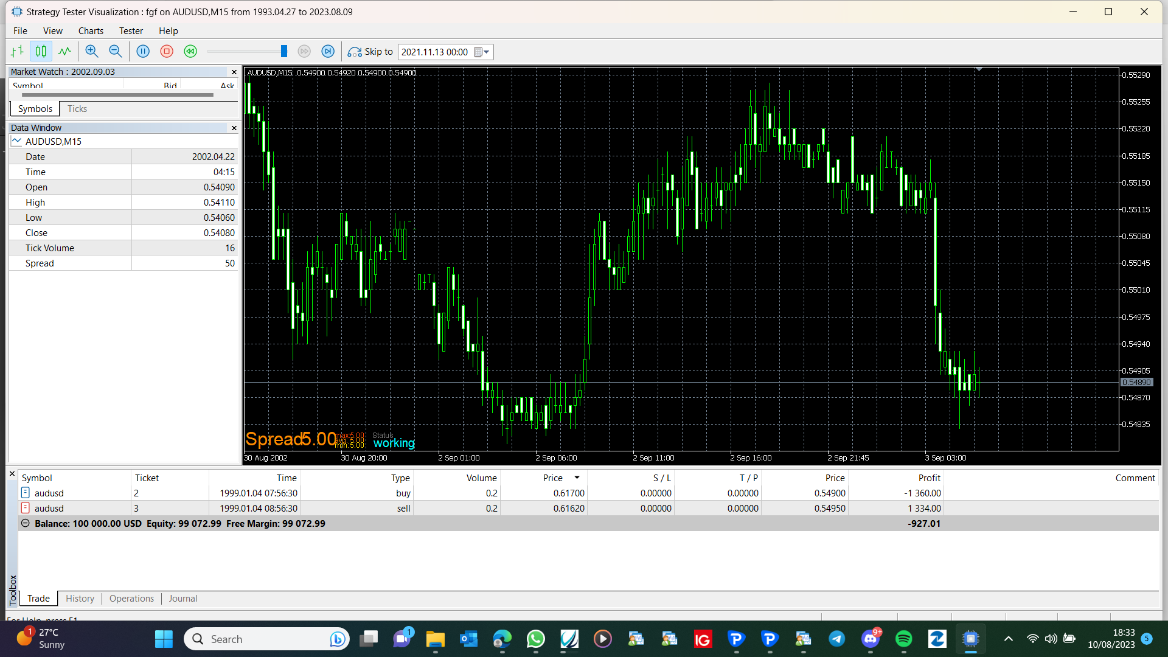Click the chart shift marker at chart top
The height and width of the screenshot is (657, 1168).
click(x=979, y=70)
